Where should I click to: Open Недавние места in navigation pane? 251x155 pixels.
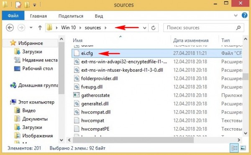40,60
